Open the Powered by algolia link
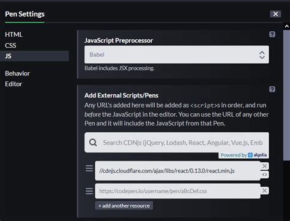The image size is (290, 221). pos(244,155)
